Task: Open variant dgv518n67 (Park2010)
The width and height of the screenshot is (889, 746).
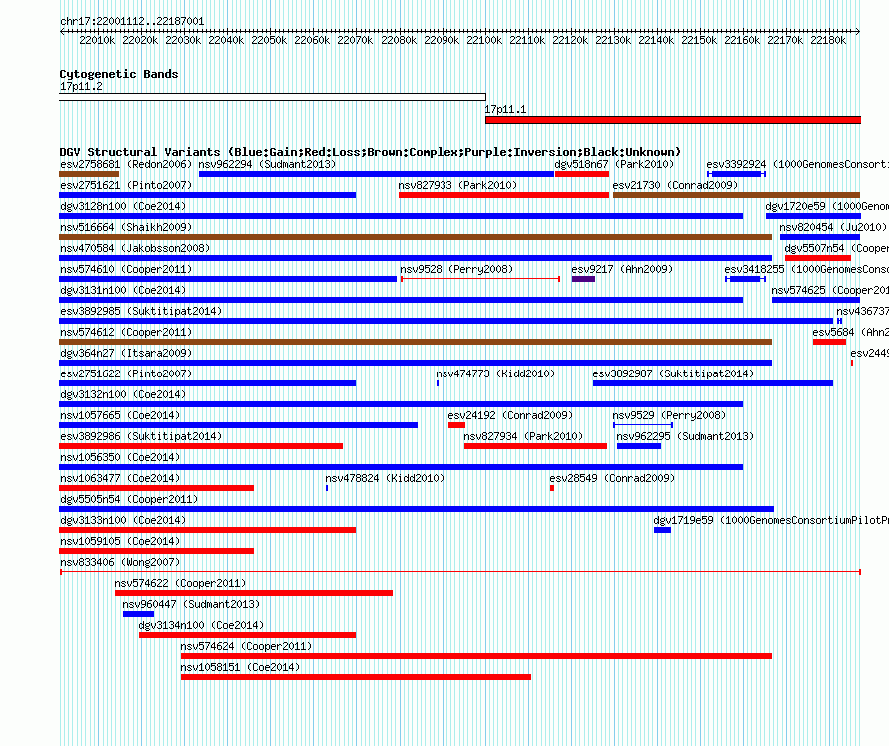Action: 614,165
